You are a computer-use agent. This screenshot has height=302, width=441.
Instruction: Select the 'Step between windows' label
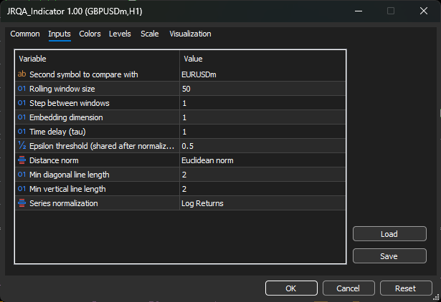tap(70, 103)
